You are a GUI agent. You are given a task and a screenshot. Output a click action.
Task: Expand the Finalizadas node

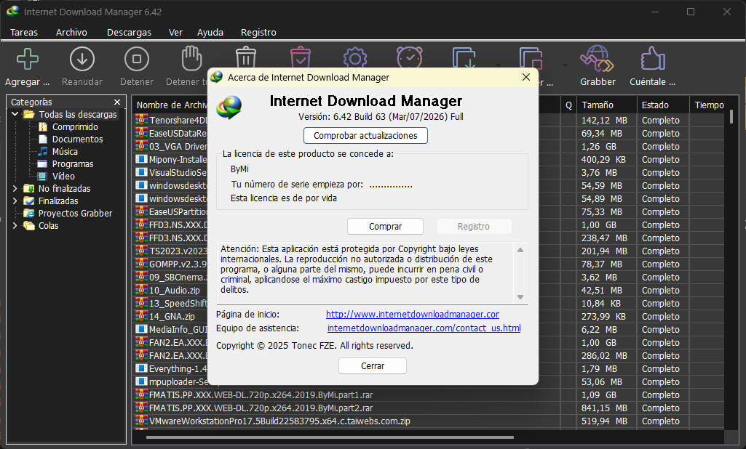click(15, 201)
